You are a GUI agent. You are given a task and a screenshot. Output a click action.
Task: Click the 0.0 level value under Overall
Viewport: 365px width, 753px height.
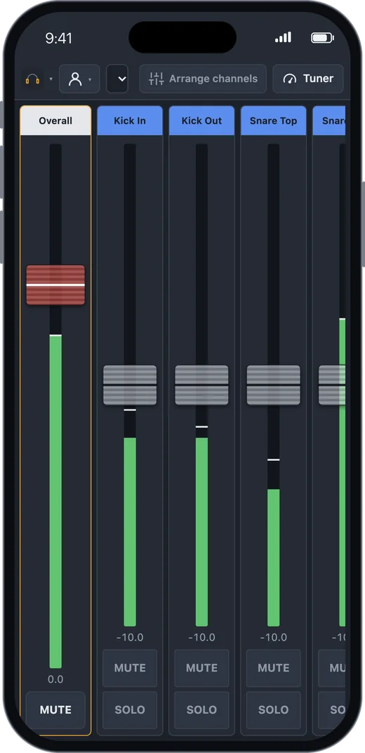[x=55, y=679]
